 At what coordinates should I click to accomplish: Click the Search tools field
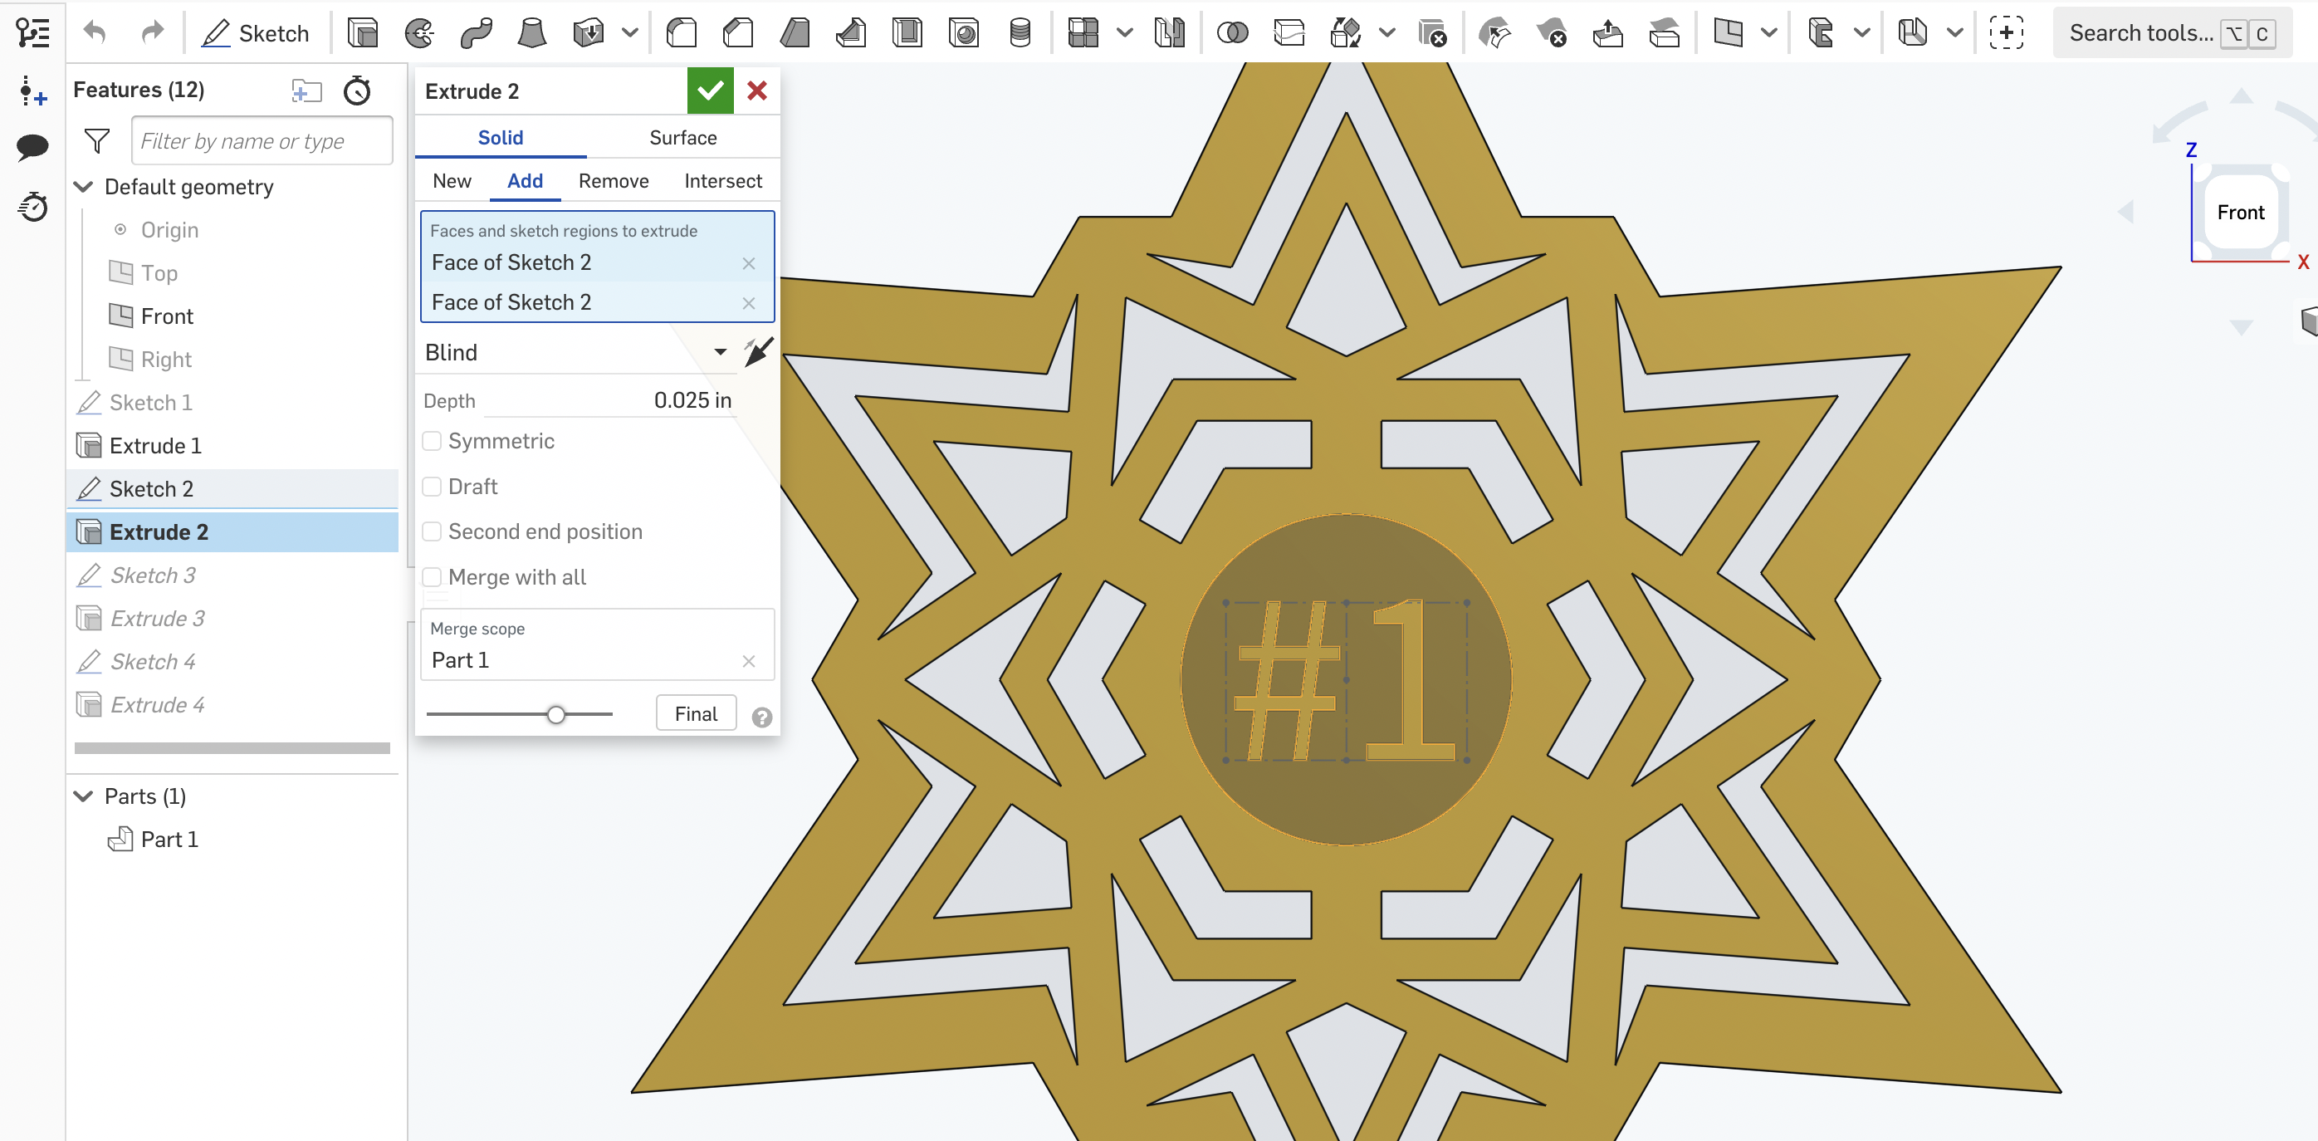2172,33
